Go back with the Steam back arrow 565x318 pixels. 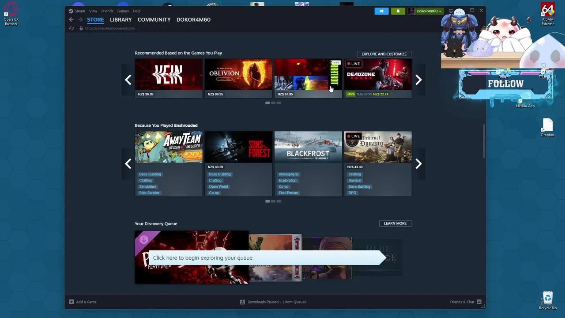pos(71,19)
